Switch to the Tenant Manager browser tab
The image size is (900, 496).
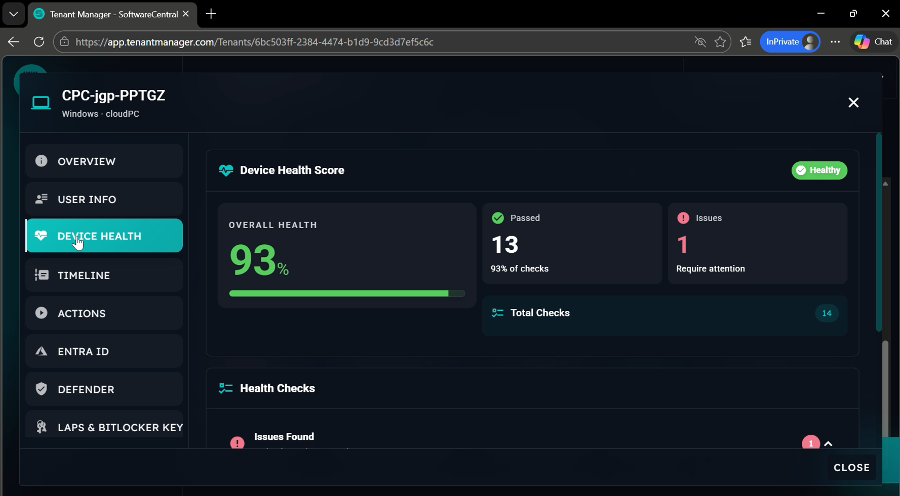point(107,14)
